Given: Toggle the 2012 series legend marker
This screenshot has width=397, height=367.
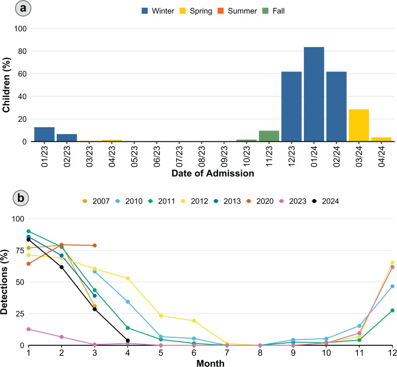Looking at the screenshot, I should tap(183, 201).
